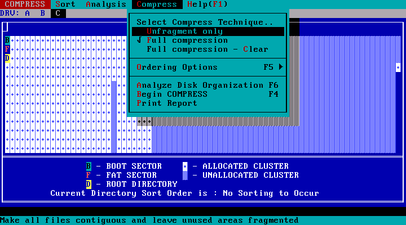
Task: Expand Ordering Options submenu arrow
Action: [281, 67]
